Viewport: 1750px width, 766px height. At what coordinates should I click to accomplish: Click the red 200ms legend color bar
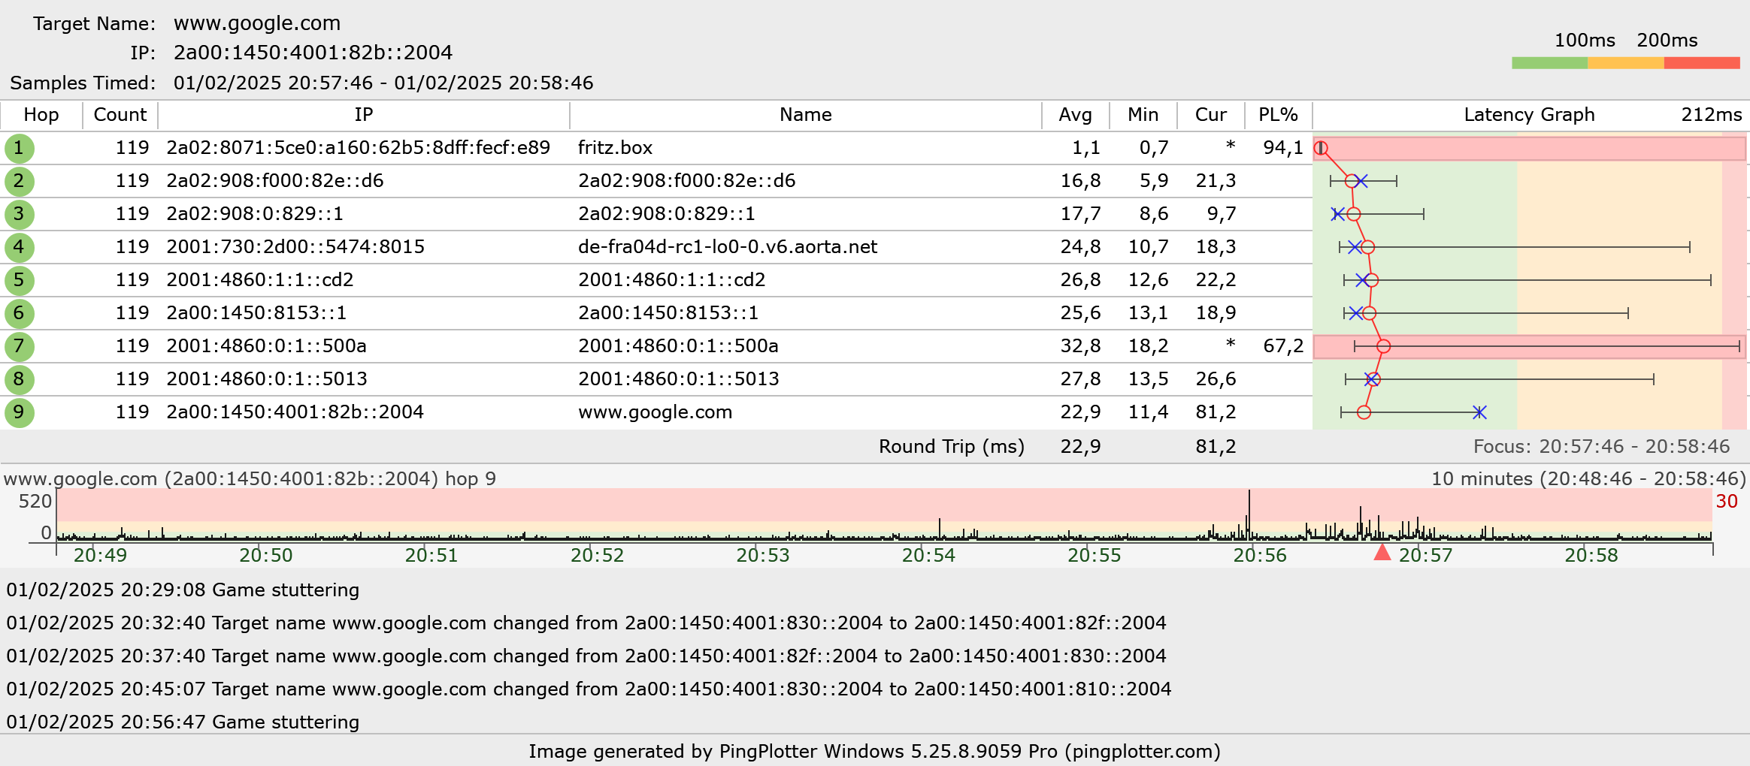pyautogui.click(x=1702, y=63)
